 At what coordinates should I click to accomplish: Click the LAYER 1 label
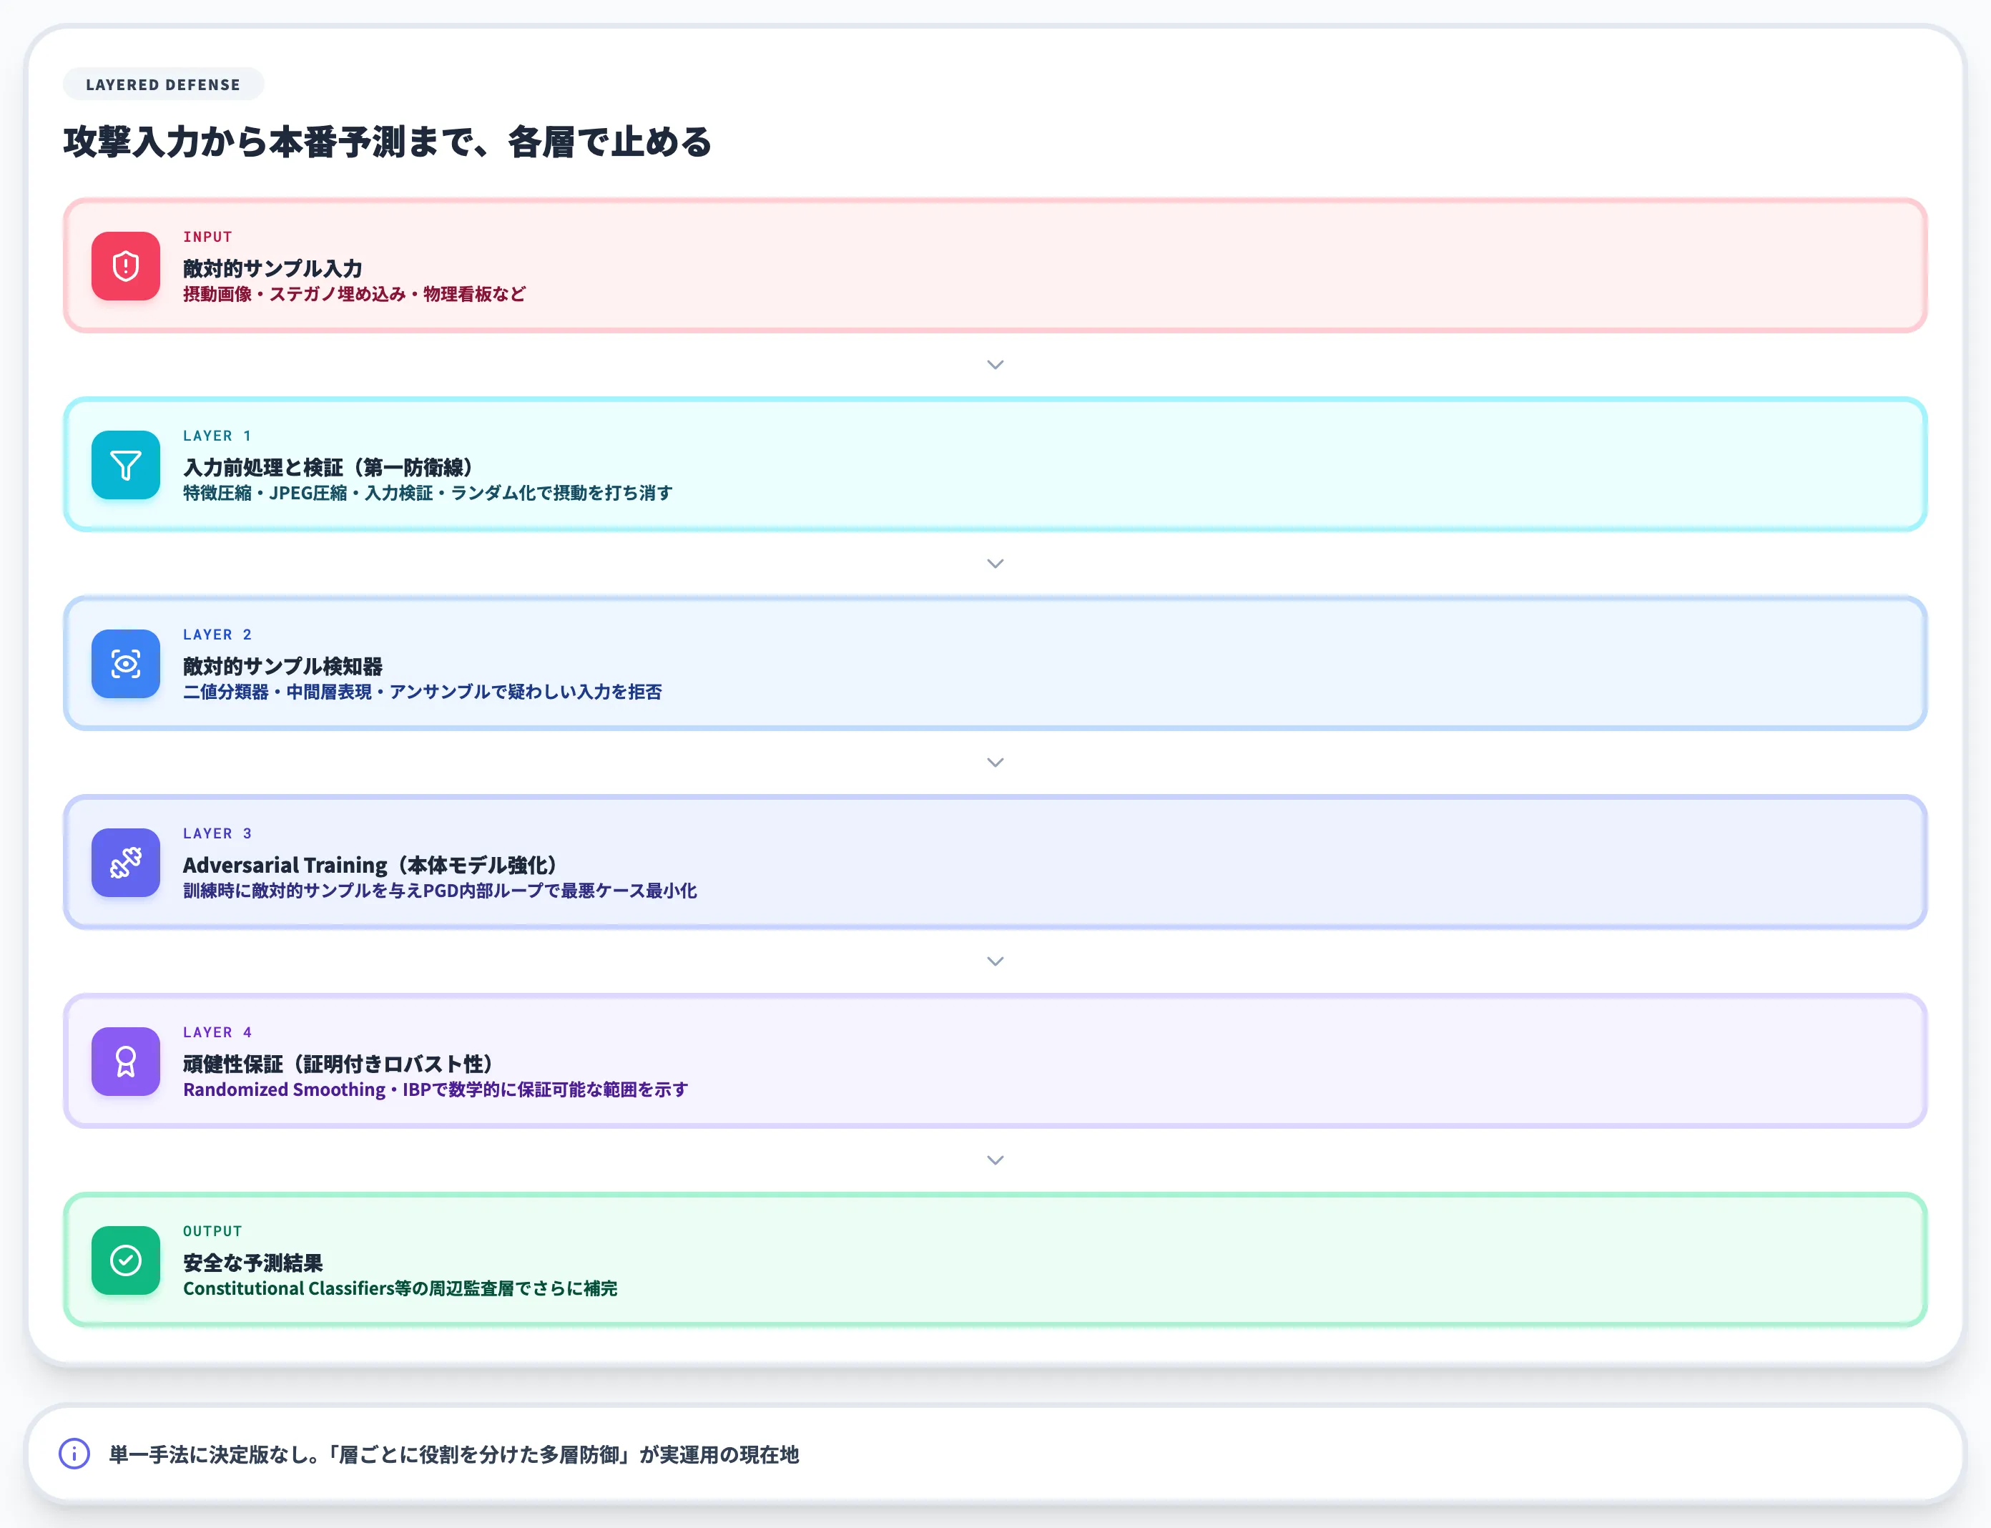(x=217, y=436)
